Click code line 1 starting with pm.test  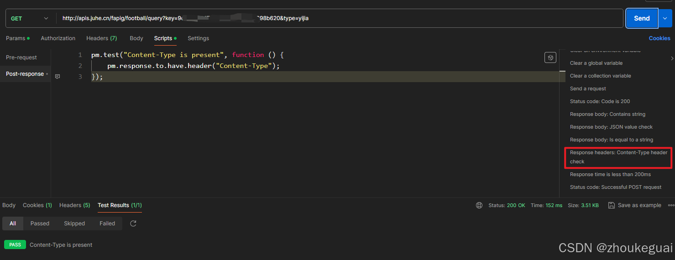[187, 55]
